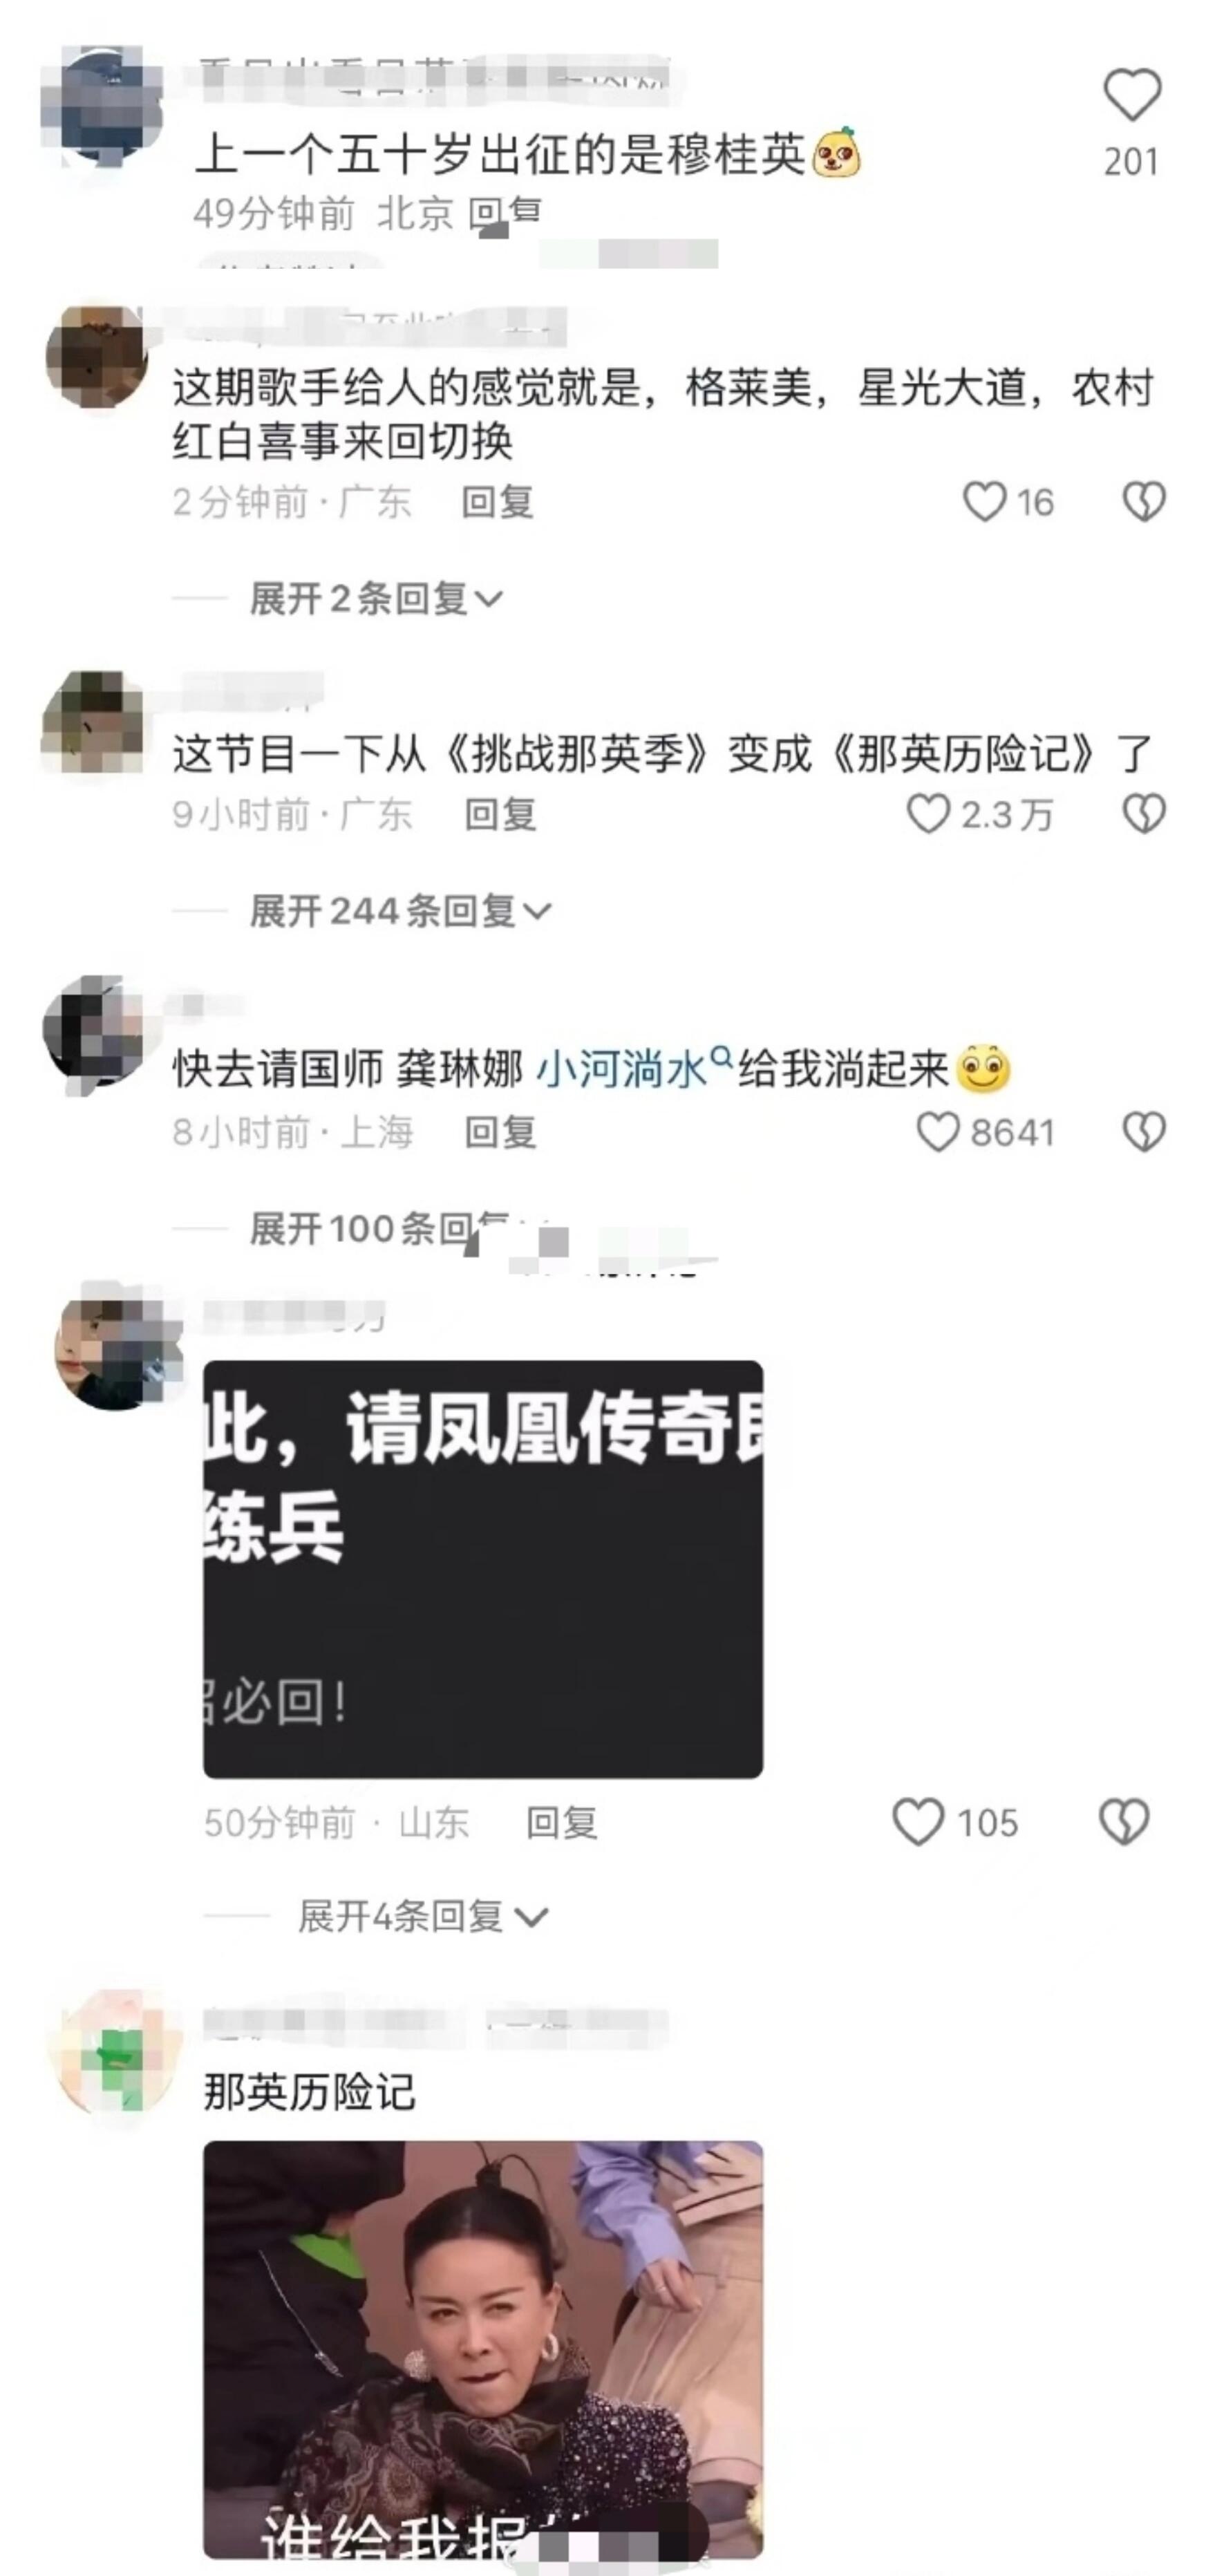Like the 龚琳娜 comment with 8641 likes
The width and height of the screenshot is (1215, 2576).
[938, 1132]
